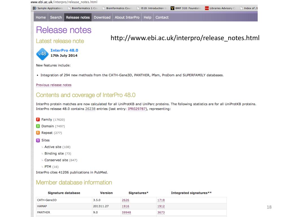
Task: Click HAMAP integrated signatures 1912
Action: pos(161,206)
